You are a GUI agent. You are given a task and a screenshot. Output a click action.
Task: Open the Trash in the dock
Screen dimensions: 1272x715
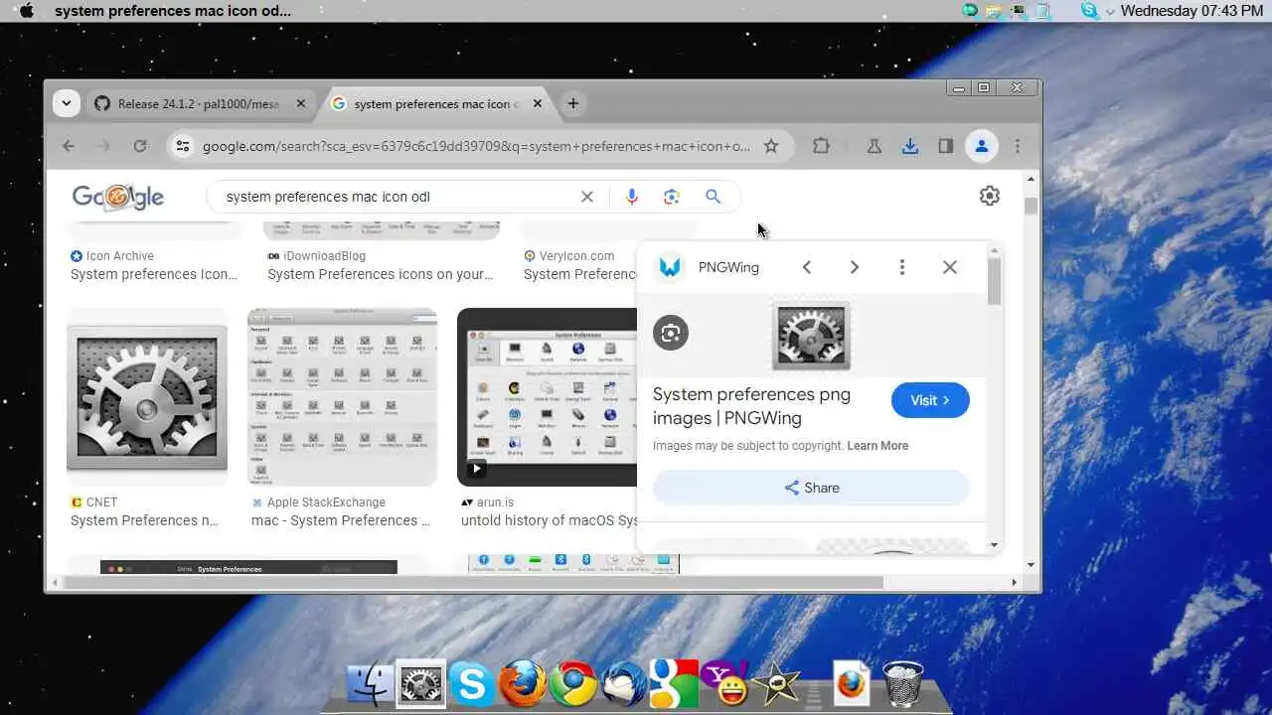[902, 684]
